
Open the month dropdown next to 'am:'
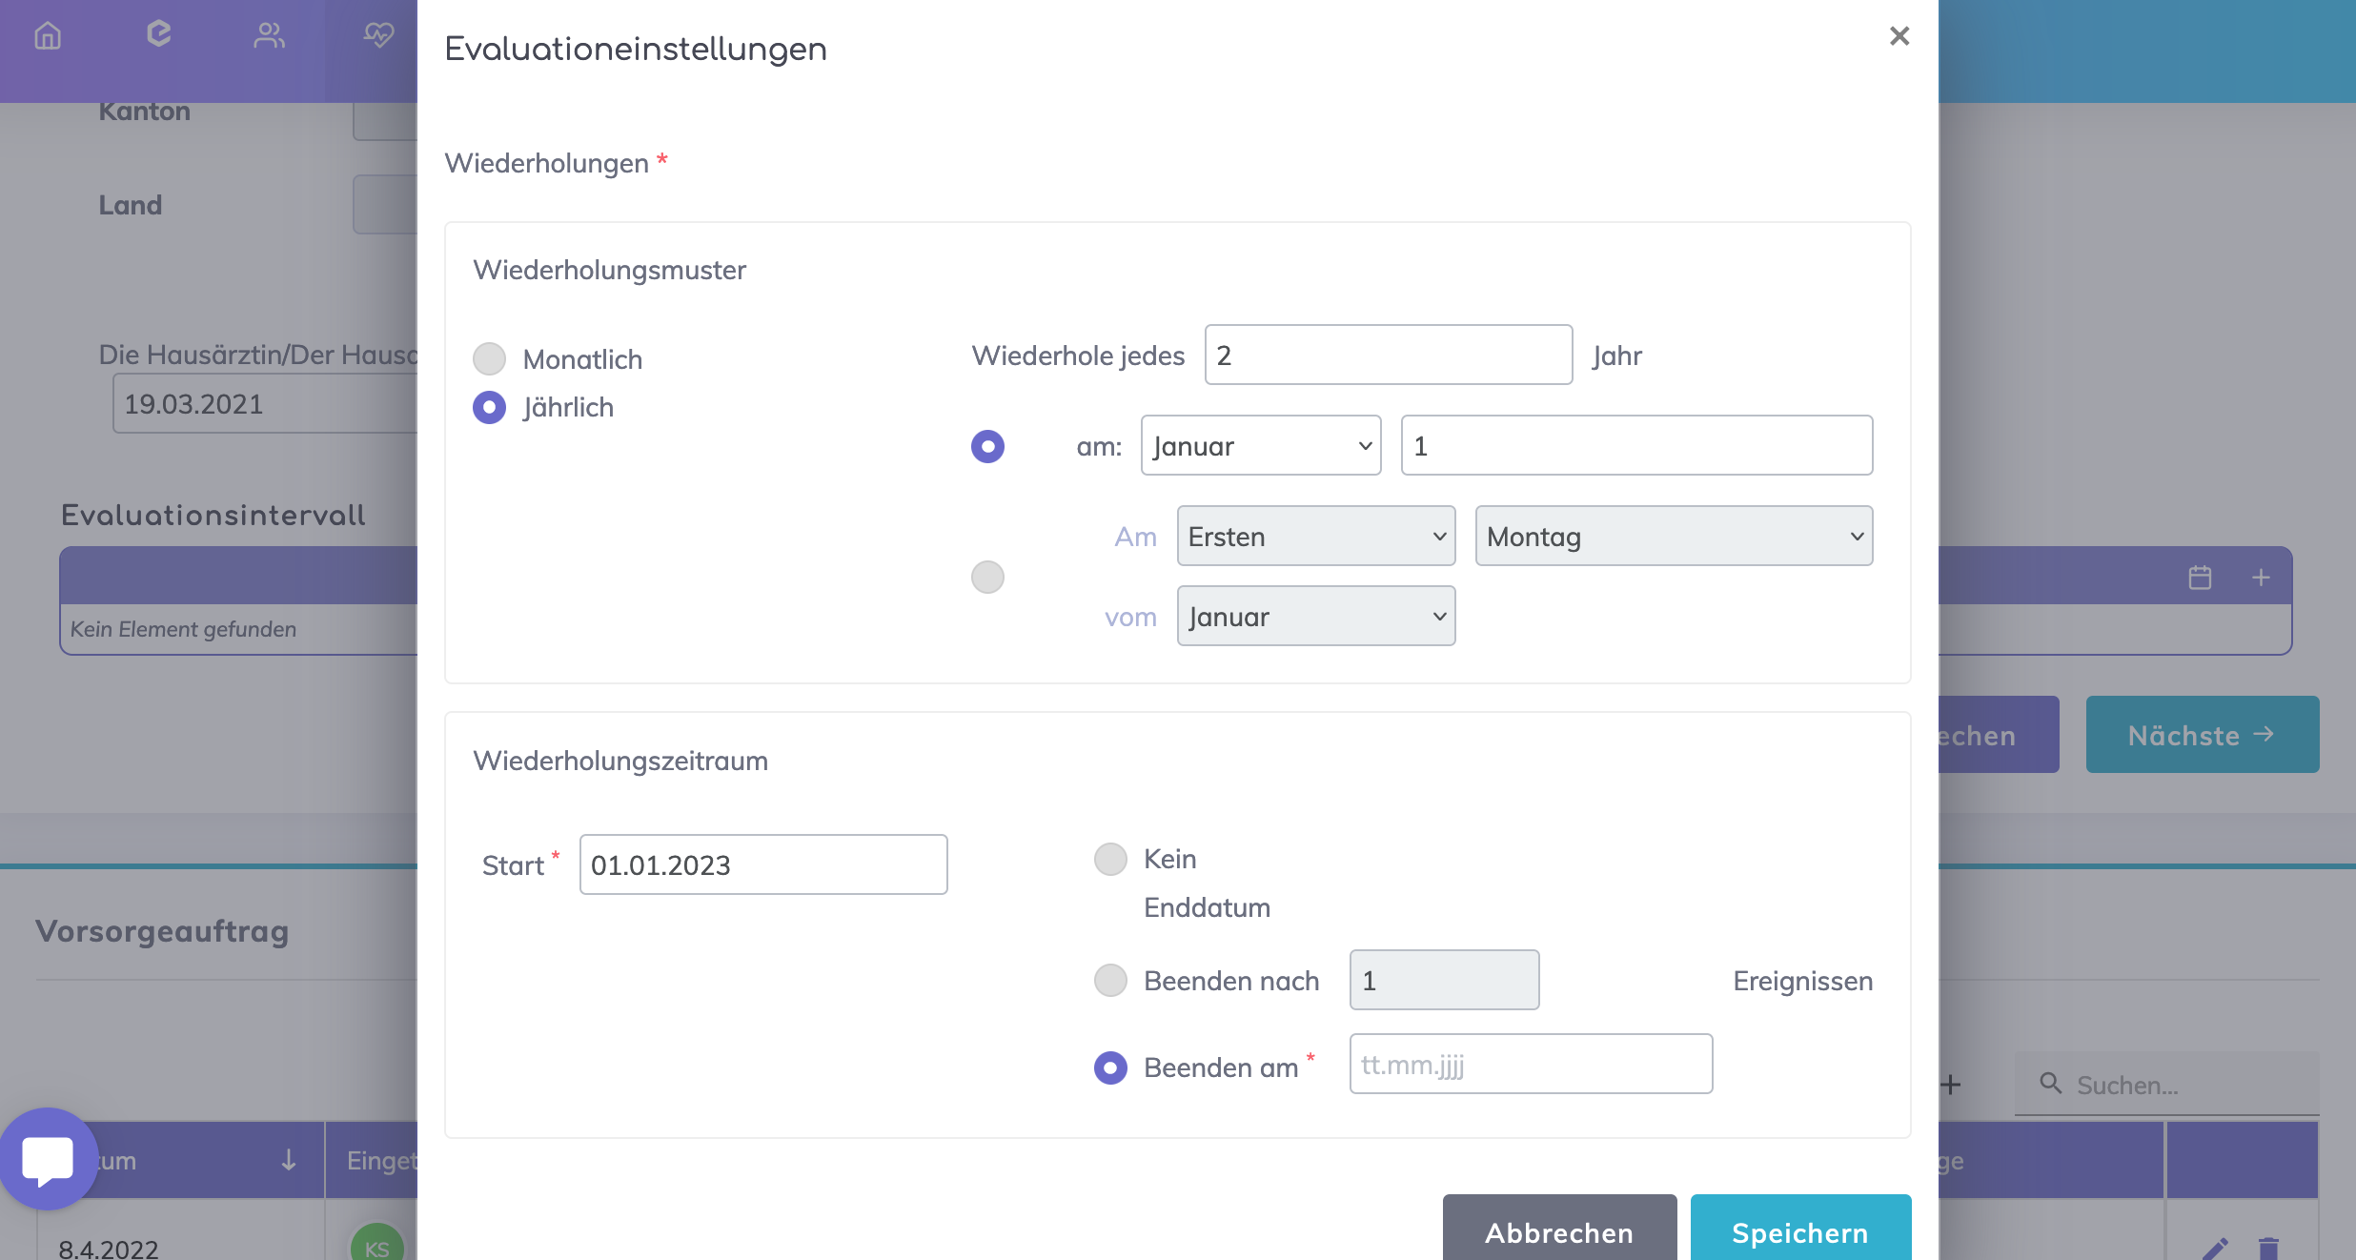point(1260,445)
